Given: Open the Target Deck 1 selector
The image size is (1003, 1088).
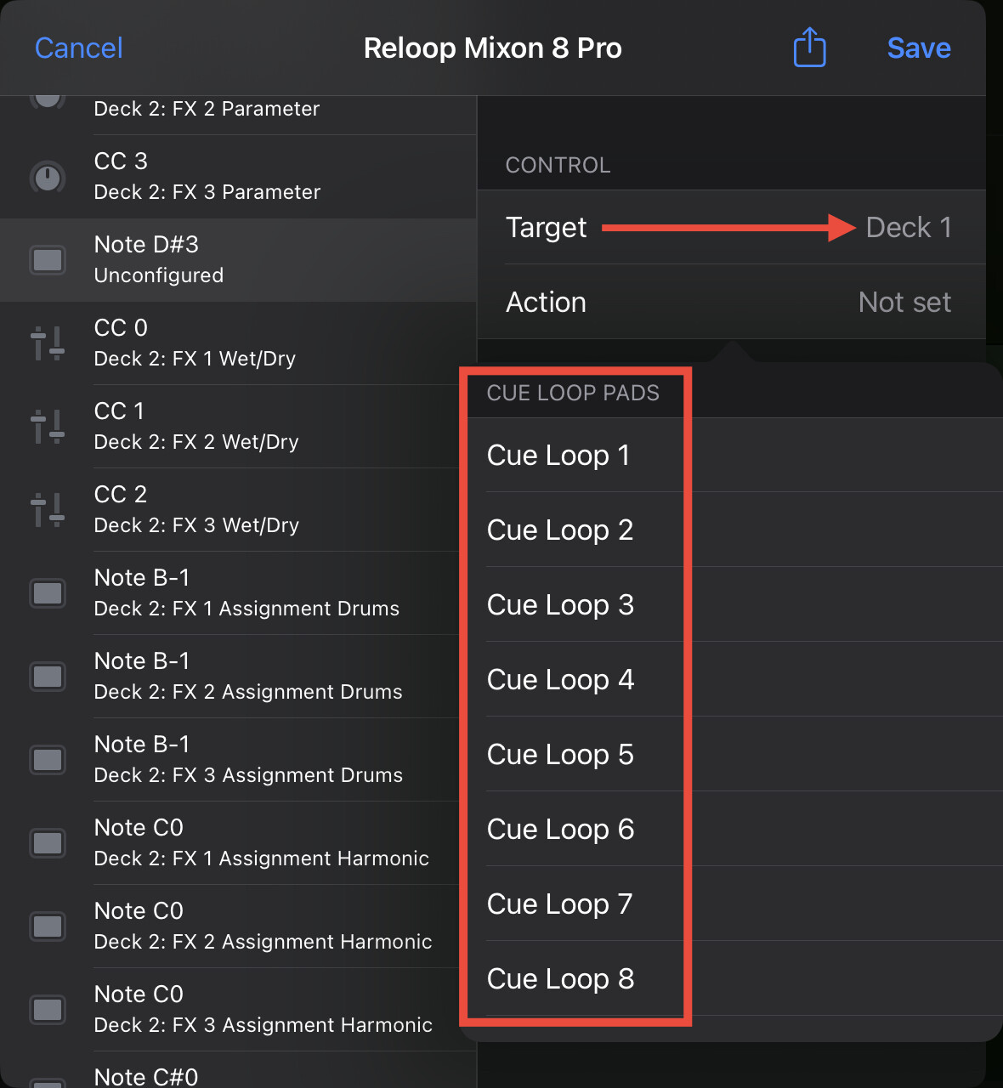Looking at the screenshot, I should coord(731,227).
